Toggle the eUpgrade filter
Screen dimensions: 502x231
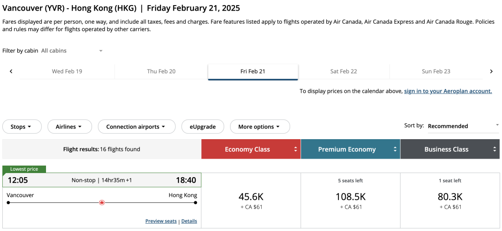[203, 127]
